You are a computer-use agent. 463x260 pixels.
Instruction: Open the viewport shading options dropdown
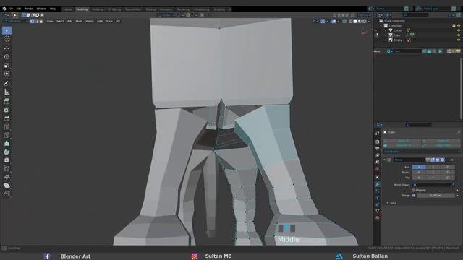pos(369,21)
